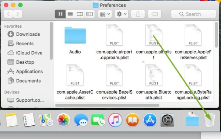Open the Trash in the Dock
Screen dimensions: 221x139
210,120
